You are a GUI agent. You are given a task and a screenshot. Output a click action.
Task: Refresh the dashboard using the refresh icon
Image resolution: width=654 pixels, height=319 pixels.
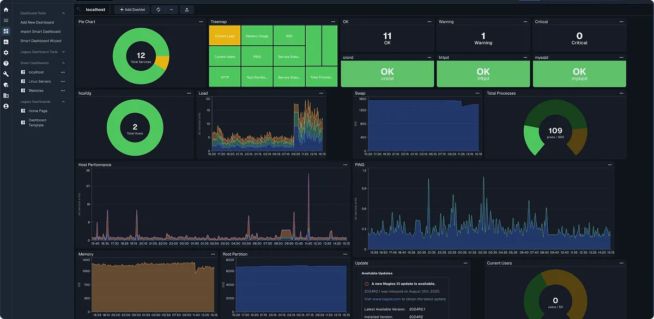(x=159, y=10)
